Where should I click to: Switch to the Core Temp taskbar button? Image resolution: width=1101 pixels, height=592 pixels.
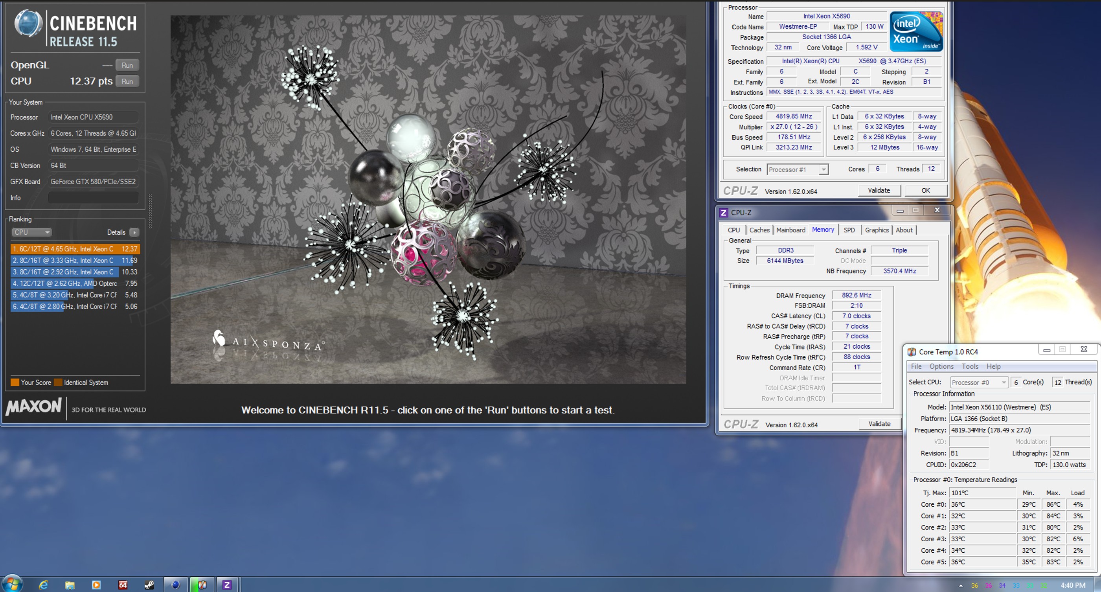[202, 585]
